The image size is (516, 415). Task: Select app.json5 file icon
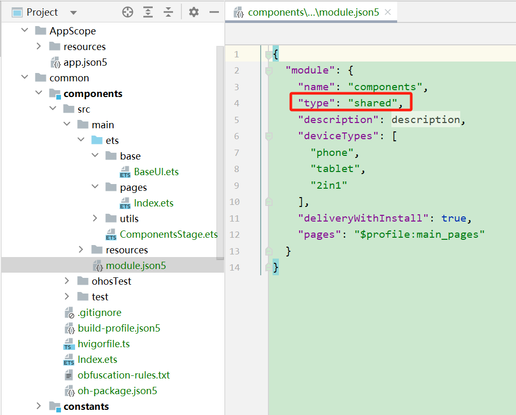(55, 62)
